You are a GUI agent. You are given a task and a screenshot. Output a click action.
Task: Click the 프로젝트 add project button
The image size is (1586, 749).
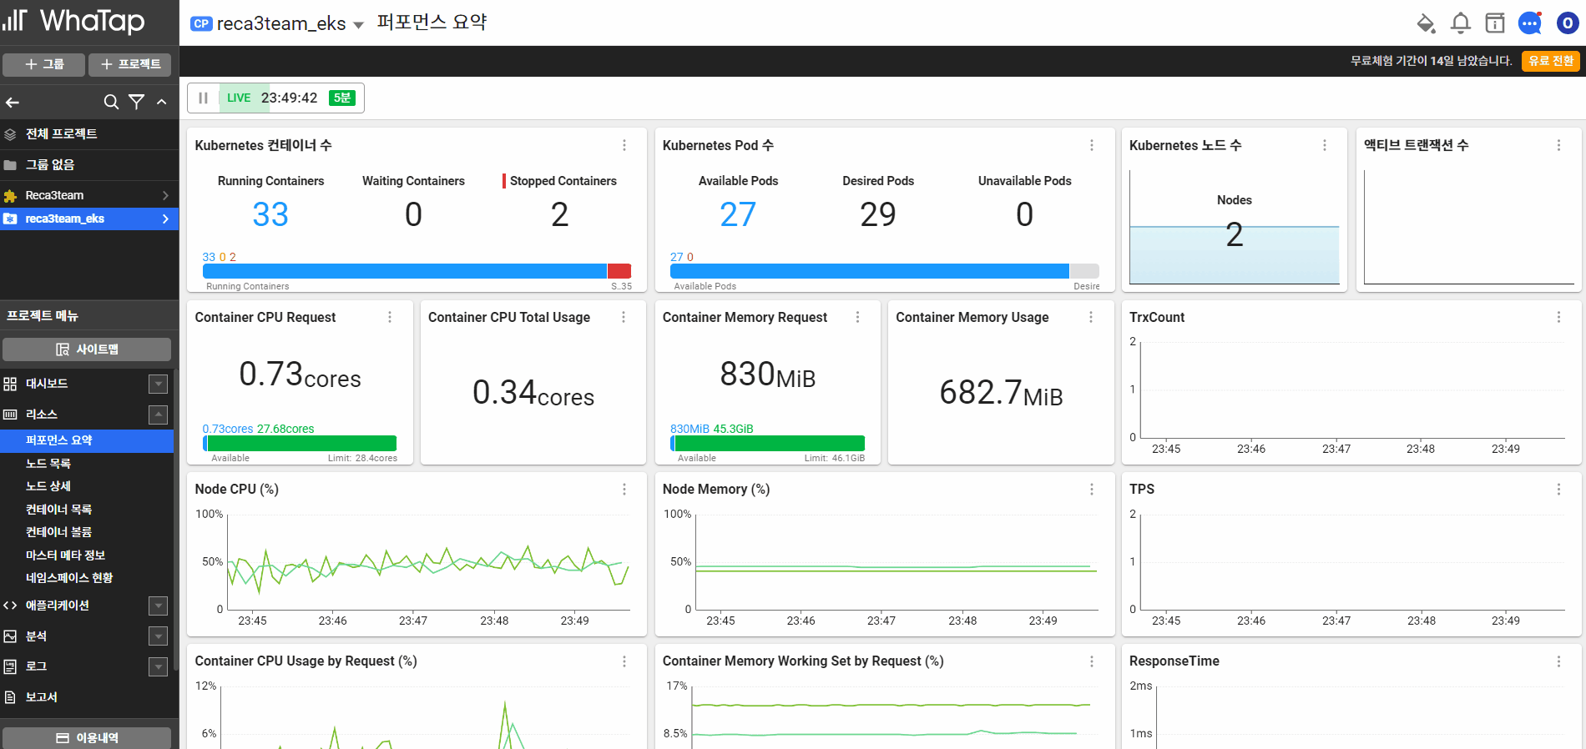click(130, 64)
